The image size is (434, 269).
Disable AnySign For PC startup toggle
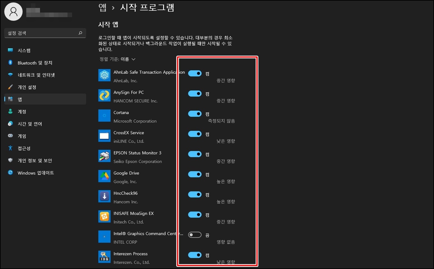(x=195, y=94)
